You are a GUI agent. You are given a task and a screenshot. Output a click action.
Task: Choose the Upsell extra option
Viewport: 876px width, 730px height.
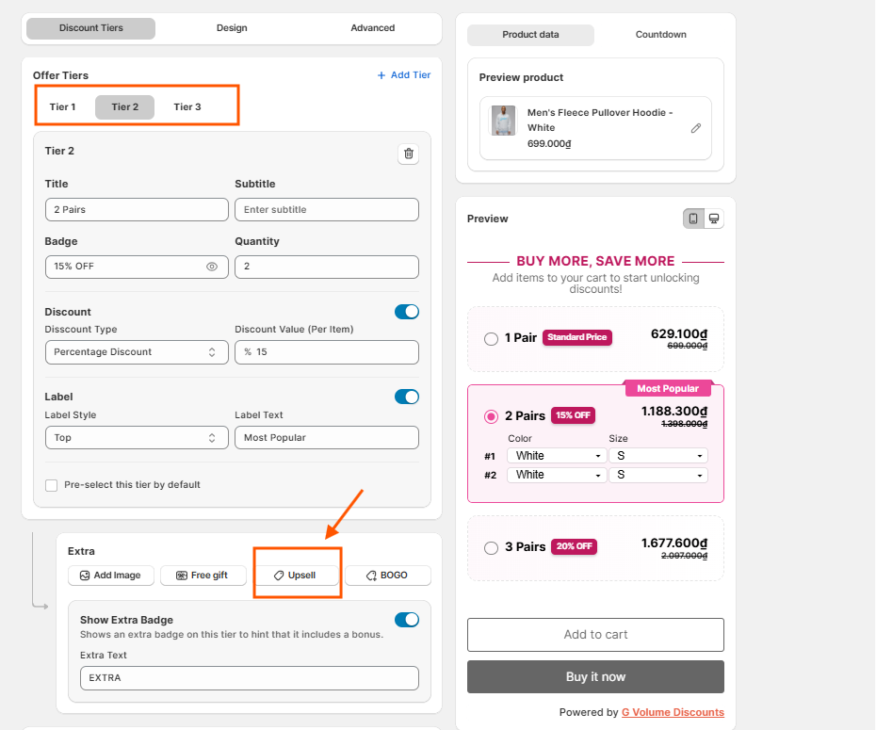pyautogui.click(x=296, y=576)
